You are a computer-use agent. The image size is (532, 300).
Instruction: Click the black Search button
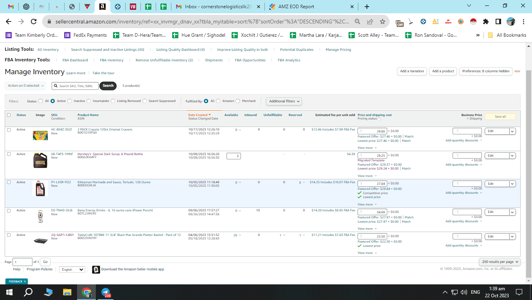click(108, 86)
